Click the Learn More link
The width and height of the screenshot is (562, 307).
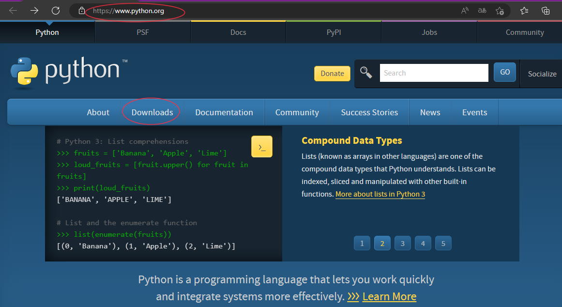389,297
